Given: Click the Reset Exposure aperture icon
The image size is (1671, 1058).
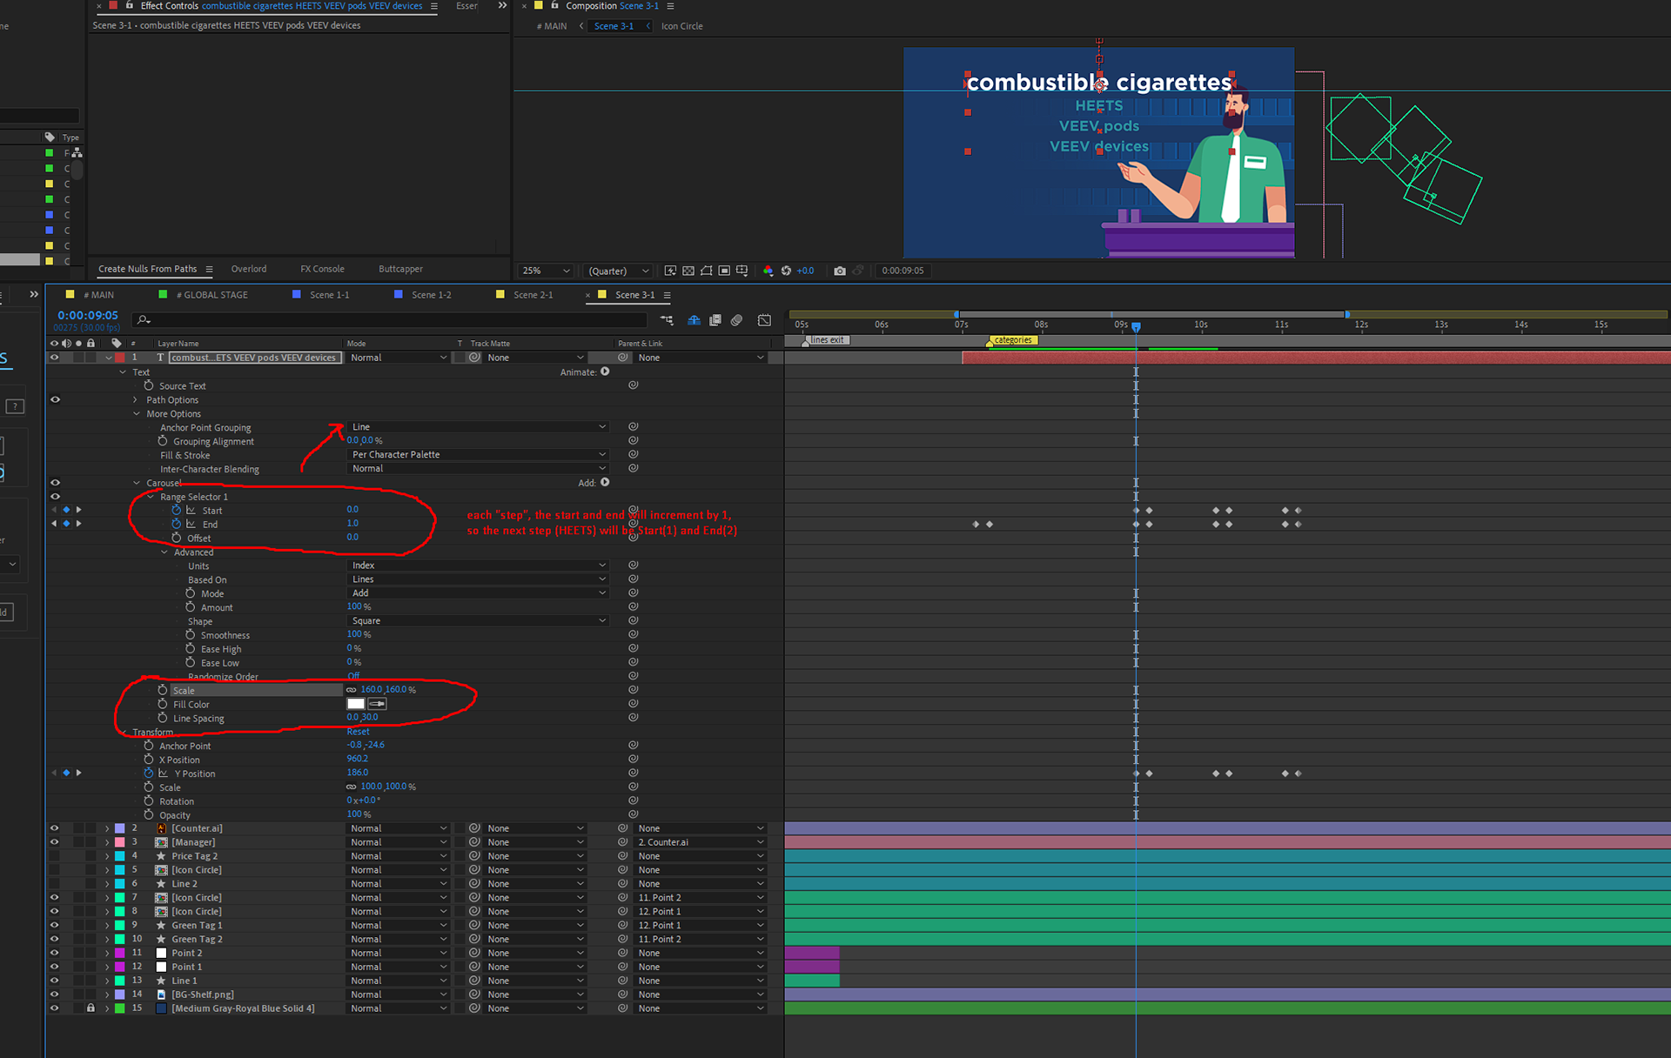Looking at the screenshot, I should (786, 271).
